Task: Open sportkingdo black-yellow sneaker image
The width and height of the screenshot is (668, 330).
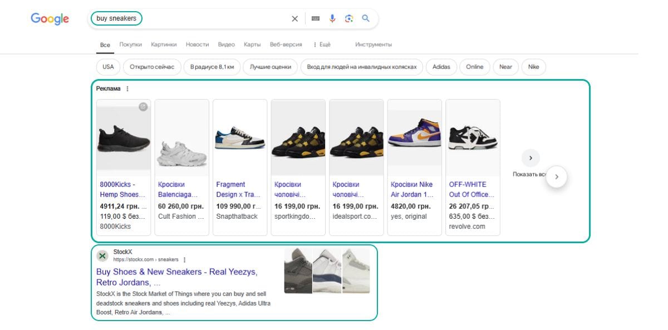Action: pos(298,137)
